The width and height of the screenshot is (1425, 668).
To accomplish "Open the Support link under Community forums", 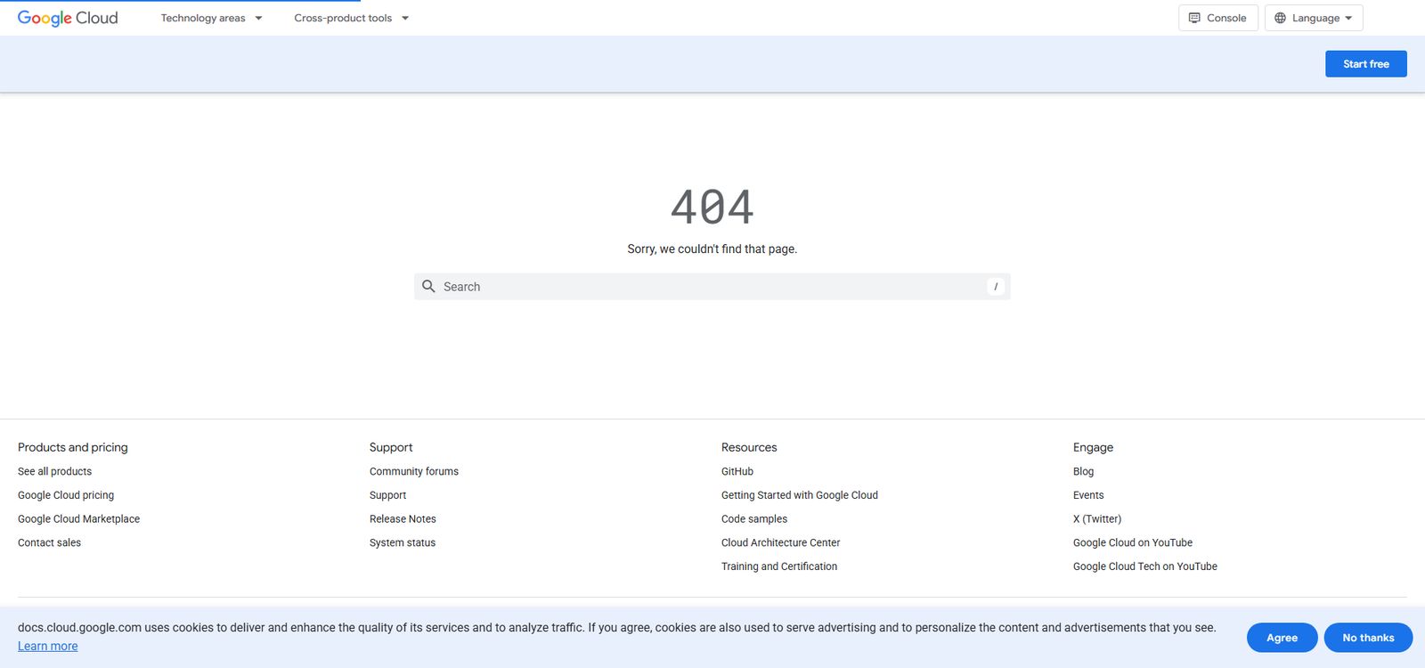I will pos(387,495).
